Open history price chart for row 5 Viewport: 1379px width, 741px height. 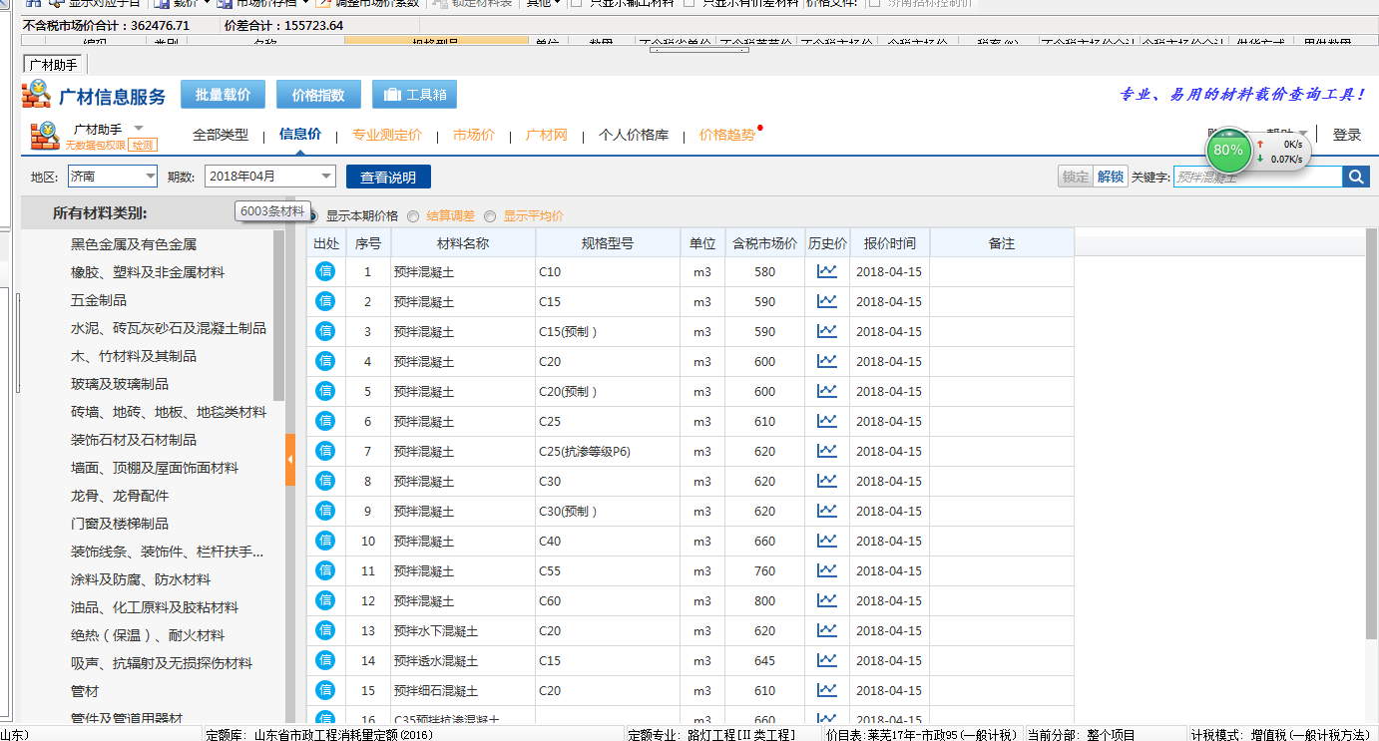pos(827,391)
